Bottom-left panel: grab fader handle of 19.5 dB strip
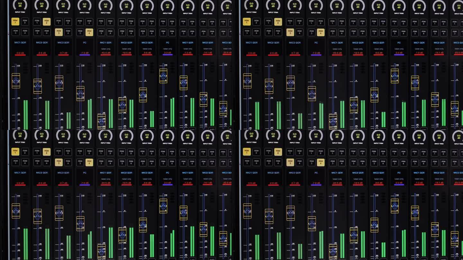 click(122, 235)
